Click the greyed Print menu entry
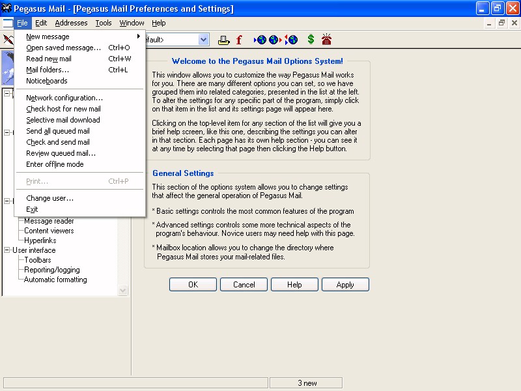The width and height of the screenshot is (521, 391). coord(79,181)
